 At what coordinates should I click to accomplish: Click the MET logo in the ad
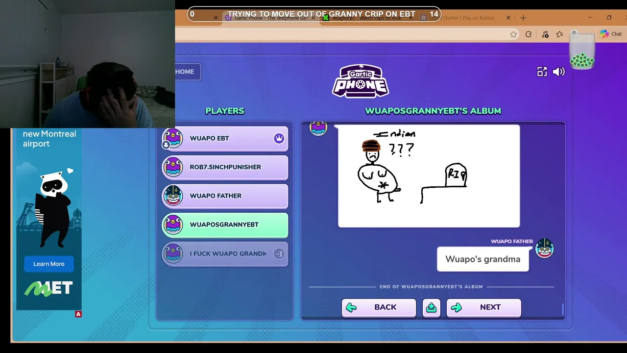click(x=48, y=289)
